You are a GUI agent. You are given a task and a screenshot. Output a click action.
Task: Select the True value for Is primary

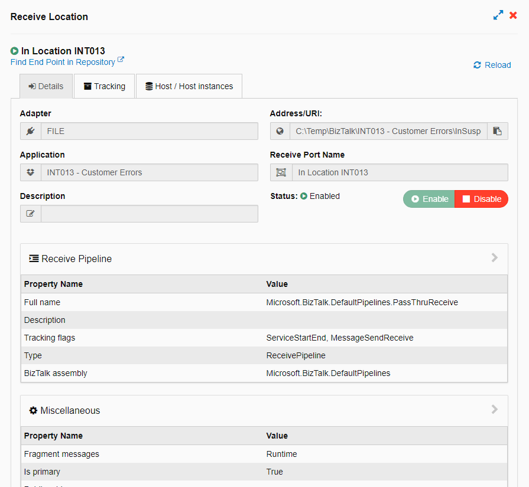click(275, 472)
